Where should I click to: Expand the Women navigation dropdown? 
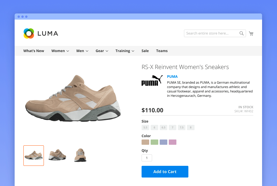[60, 51]
